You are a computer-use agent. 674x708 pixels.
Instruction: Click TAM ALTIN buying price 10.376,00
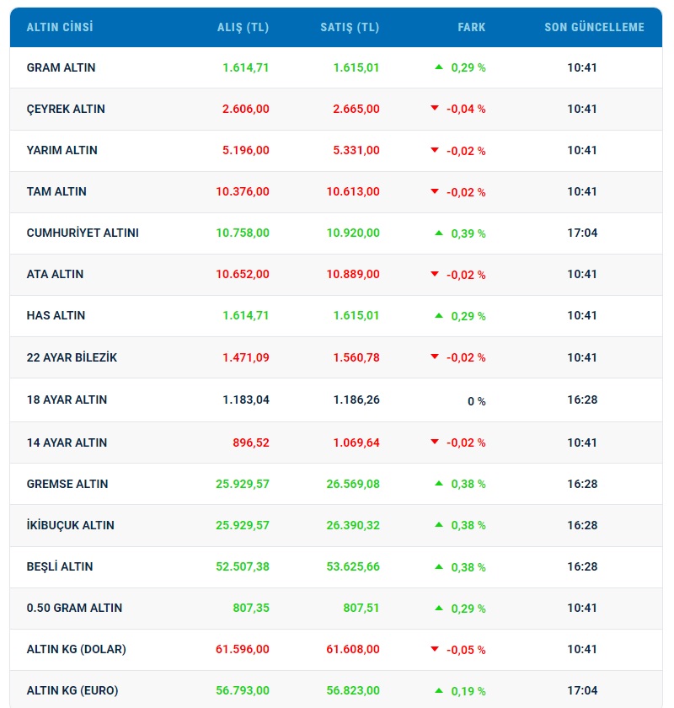(243, 192)
